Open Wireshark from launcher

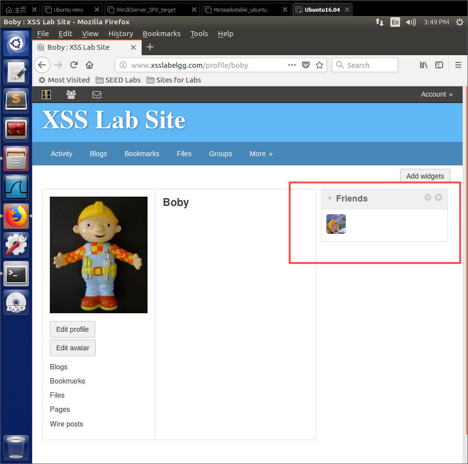pos(16,187)
